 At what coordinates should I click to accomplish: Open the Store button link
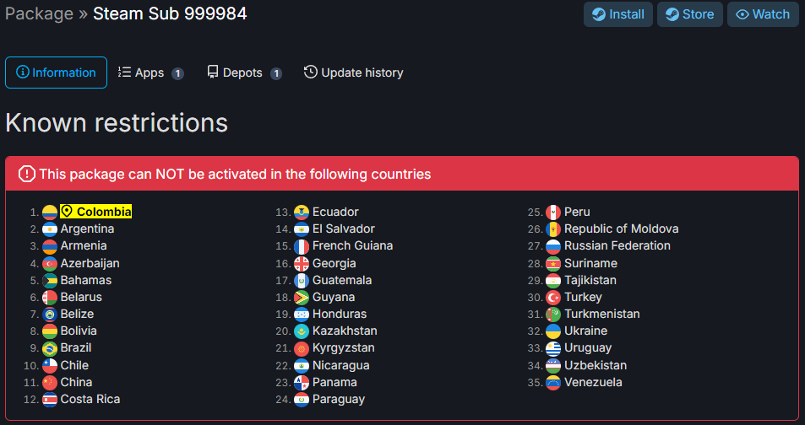(690, 14)
